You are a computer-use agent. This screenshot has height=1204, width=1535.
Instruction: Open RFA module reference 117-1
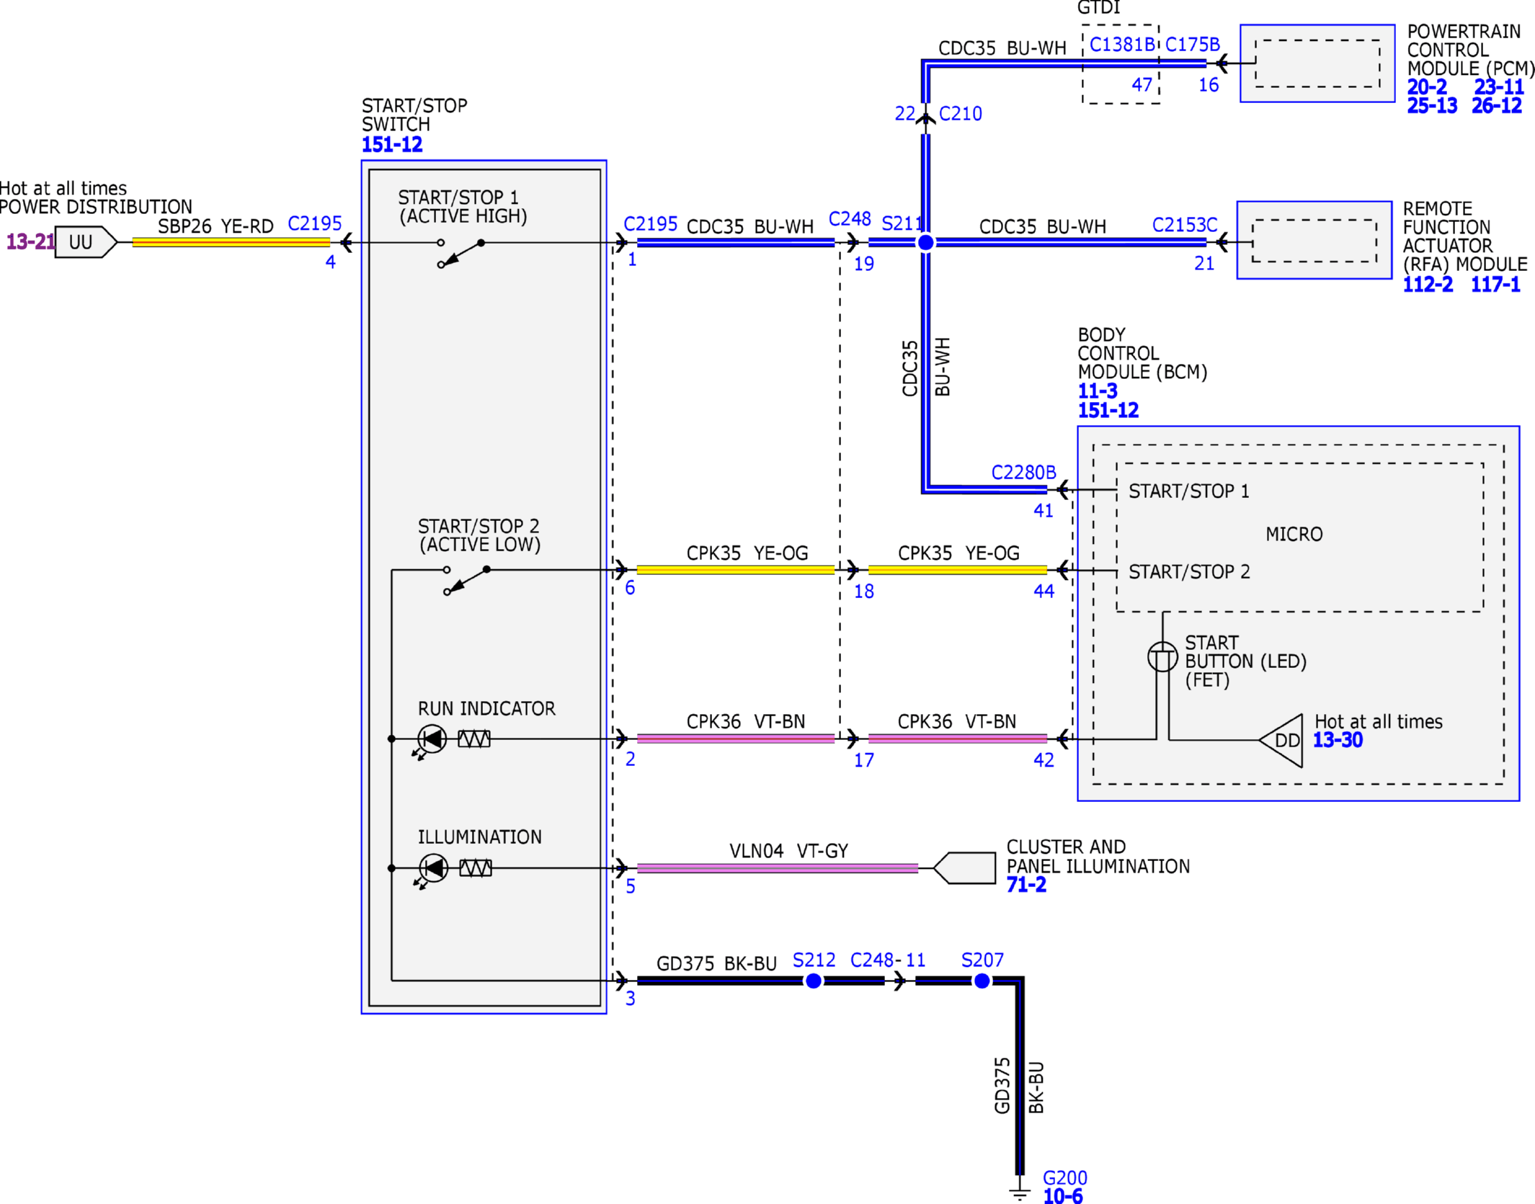click(1495, 285)
